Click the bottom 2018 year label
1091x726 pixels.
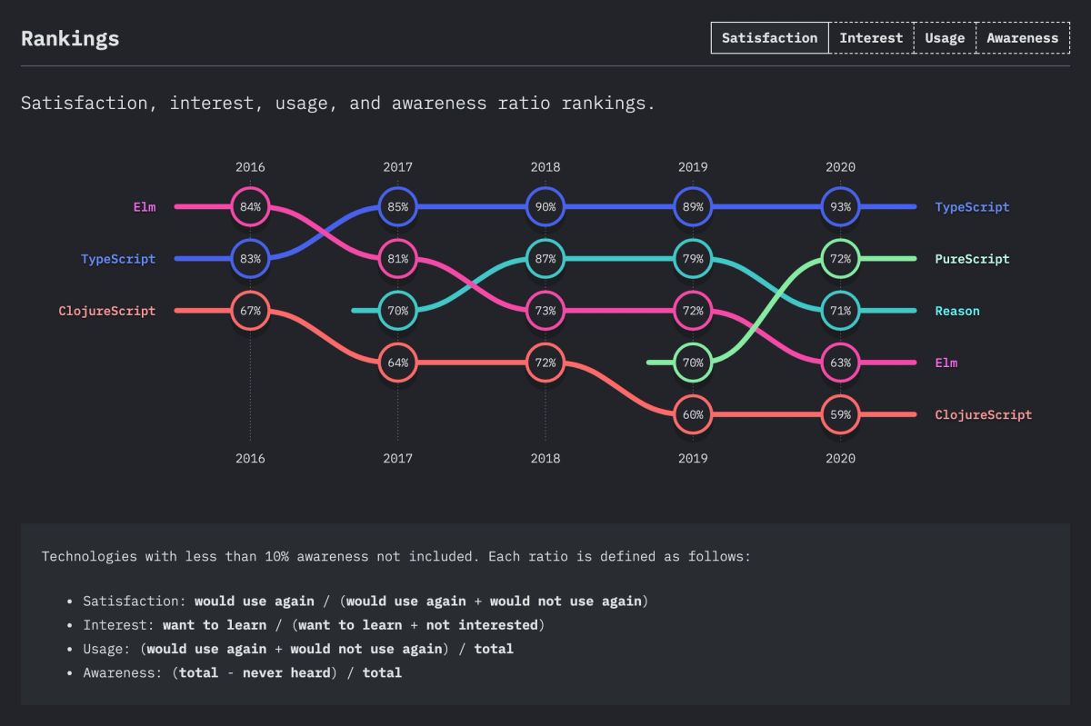point(545,458)
